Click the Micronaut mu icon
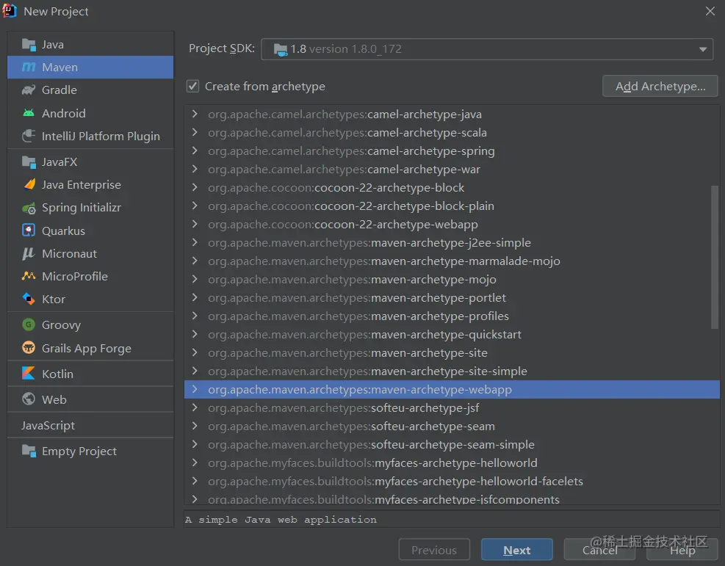 click(x=29, y=254)
